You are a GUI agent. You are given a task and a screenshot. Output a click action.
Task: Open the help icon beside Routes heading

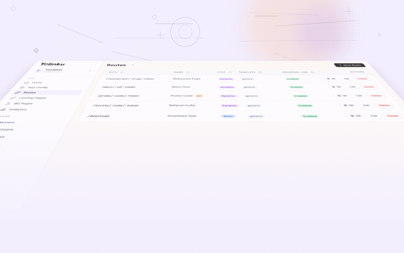(x=132, y=64)
